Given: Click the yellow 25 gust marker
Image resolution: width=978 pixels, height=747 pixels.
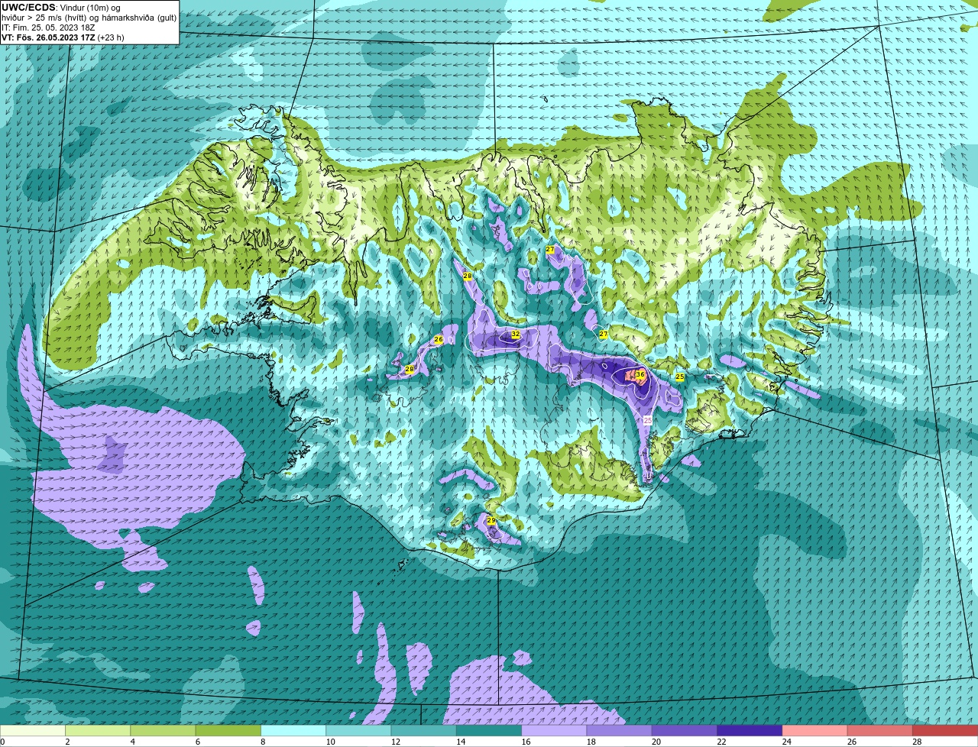Looking at the screenshot, I should [680, 377].
